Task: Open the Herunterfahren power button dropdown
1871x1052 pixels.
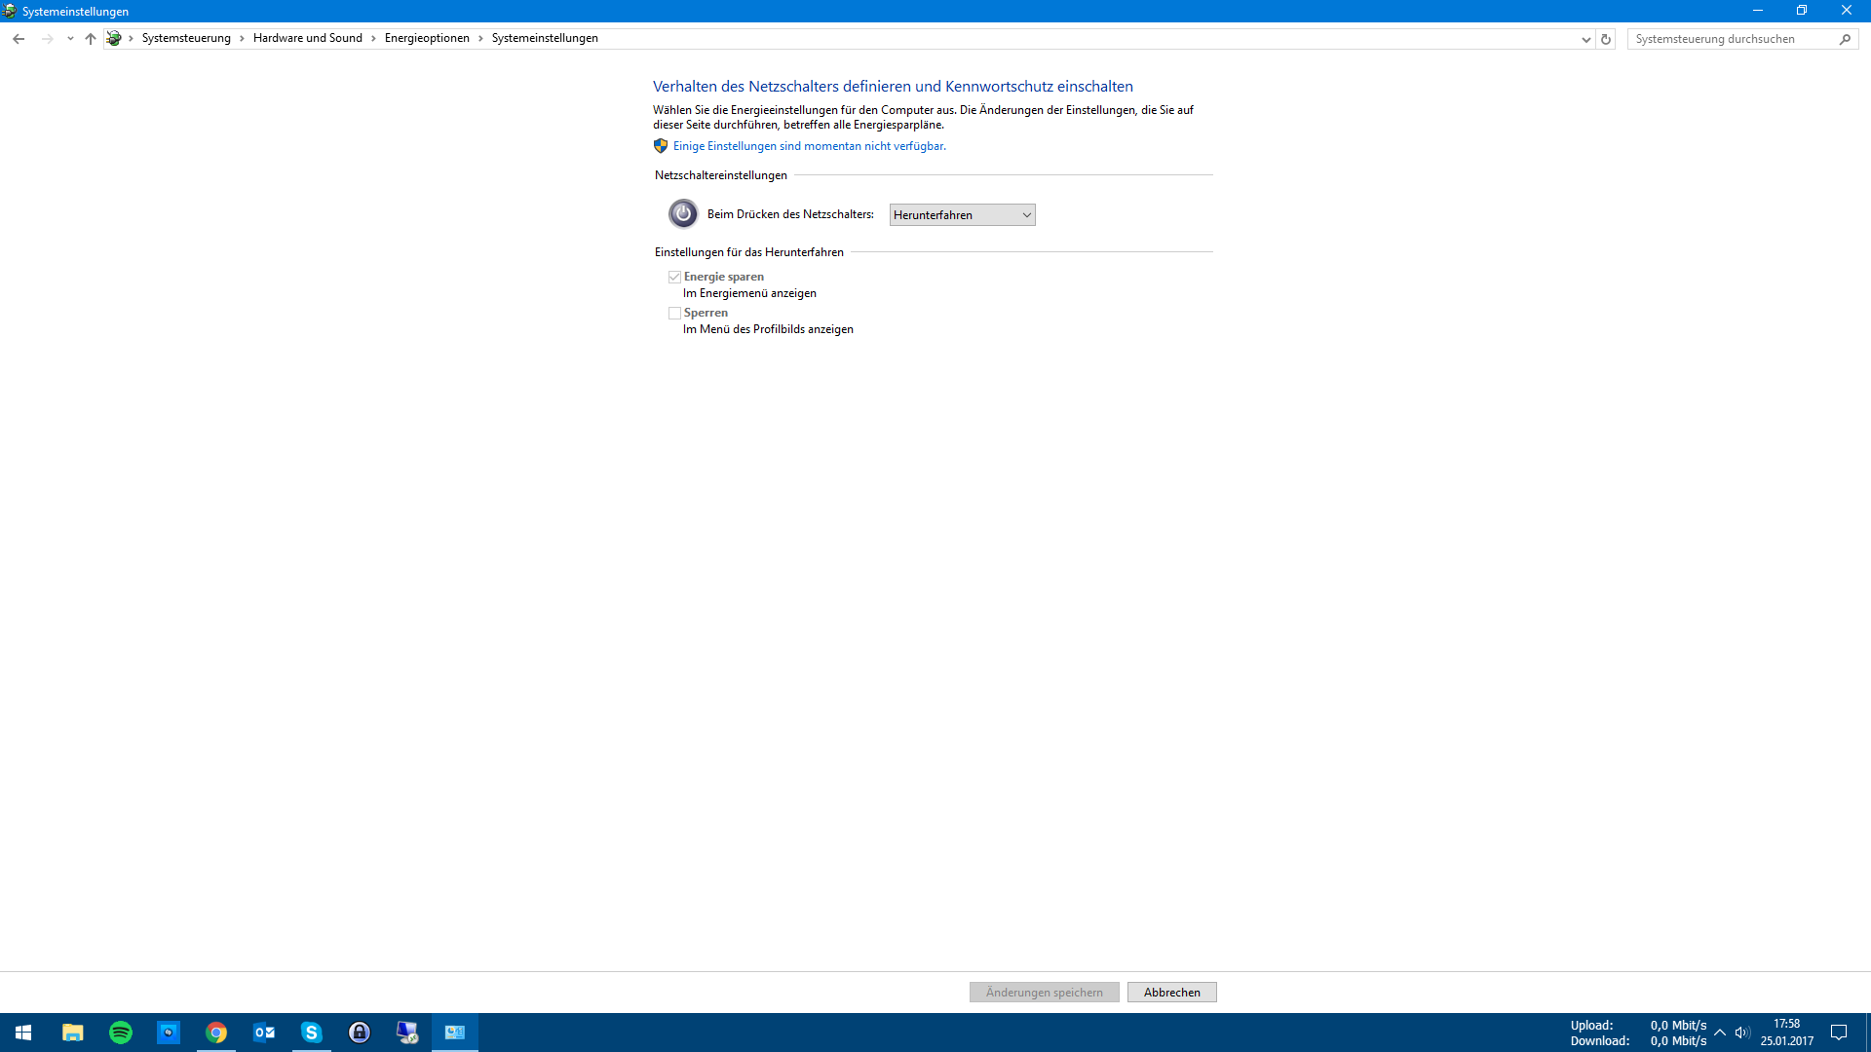Action: tap(962, 215)
